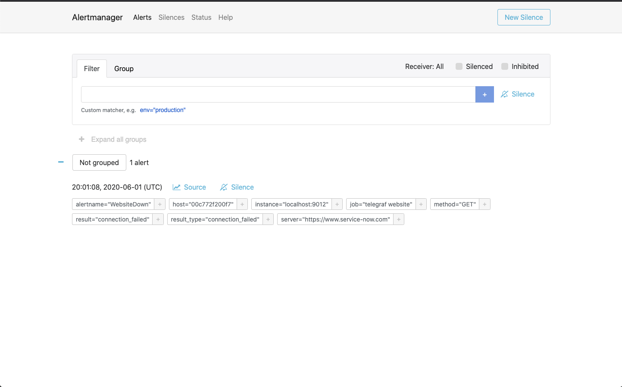Add alertname="WebsiteDown" to the filter via its plus icon

pyautogui.click(x=159, y=204)
